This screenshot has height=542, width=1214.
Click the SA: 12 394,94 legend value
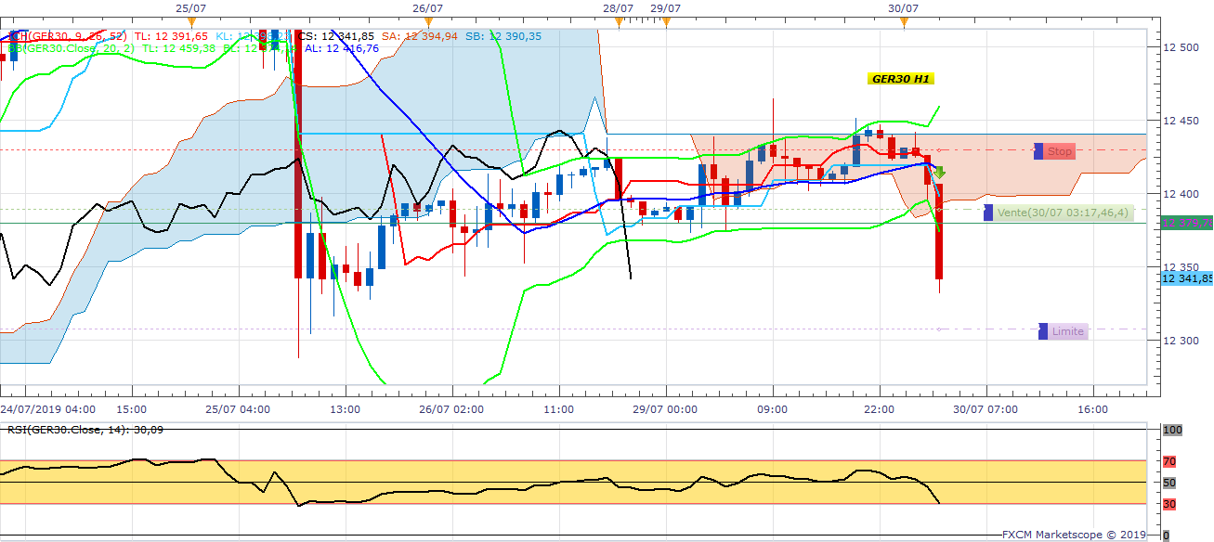click(x=420, y=36)
